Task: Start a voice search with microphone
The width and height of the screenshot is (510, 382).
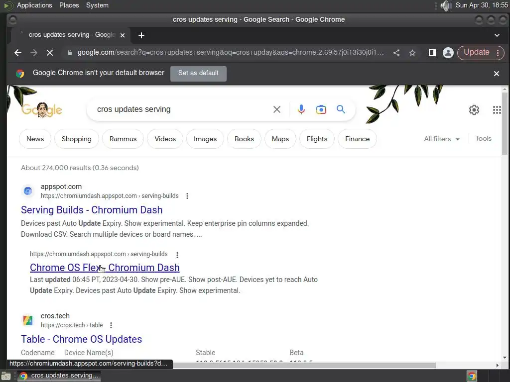Action: (301, 109)
